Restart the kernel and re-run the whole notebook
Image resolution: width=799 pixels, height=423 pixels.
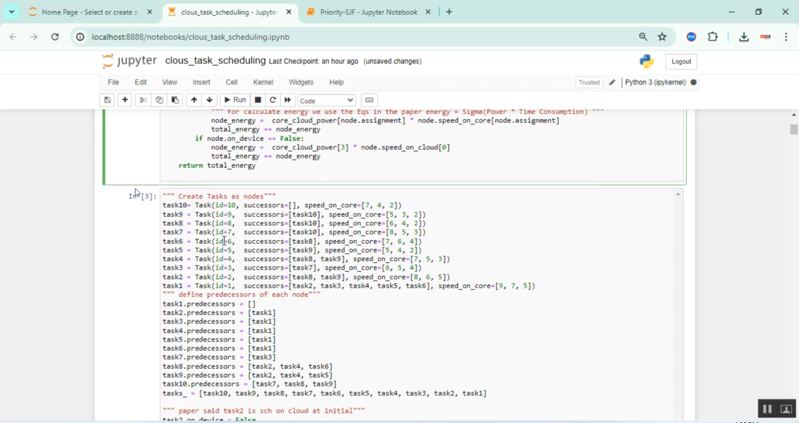(288, 100)
